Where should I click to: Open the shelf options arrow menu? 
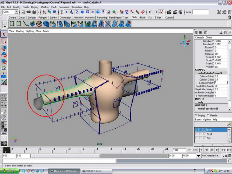point(5,26)
